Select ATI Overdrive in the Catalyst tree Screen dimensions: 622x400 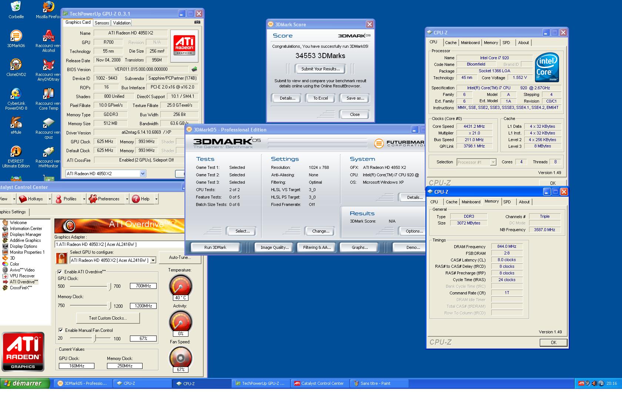coord(24,282)
